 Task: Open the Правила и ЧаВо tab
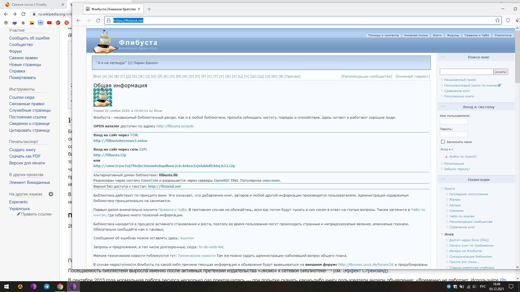click(477, 35)
